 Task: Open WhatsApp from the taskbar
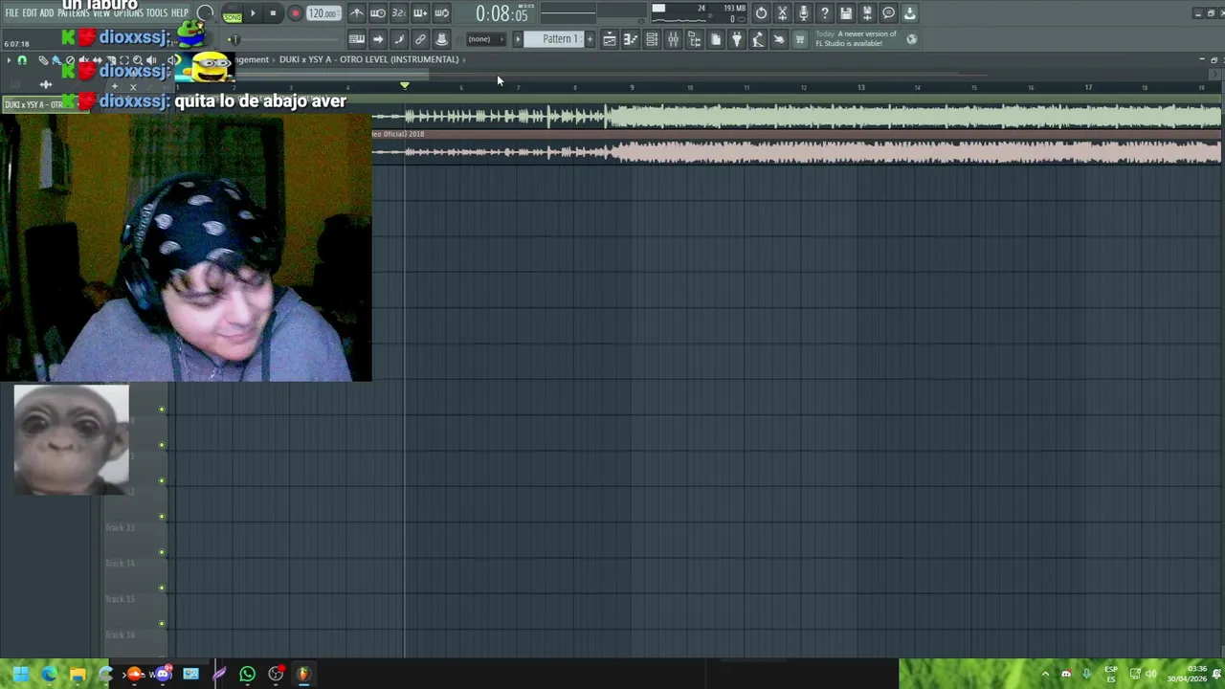pos(247,674)
